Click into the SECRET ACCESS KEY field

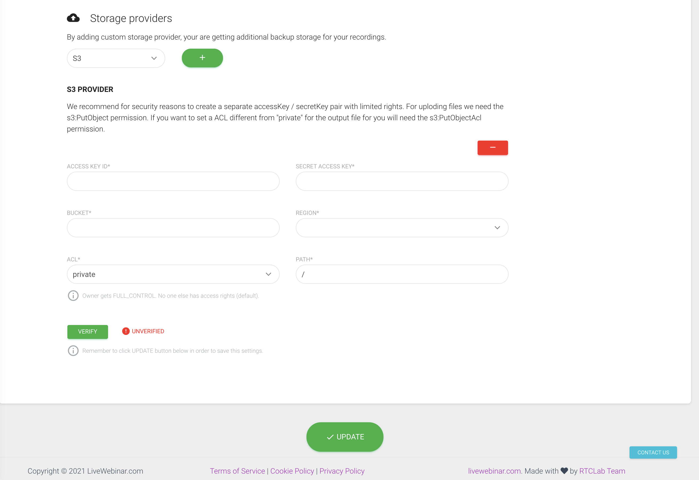point(402,181)
